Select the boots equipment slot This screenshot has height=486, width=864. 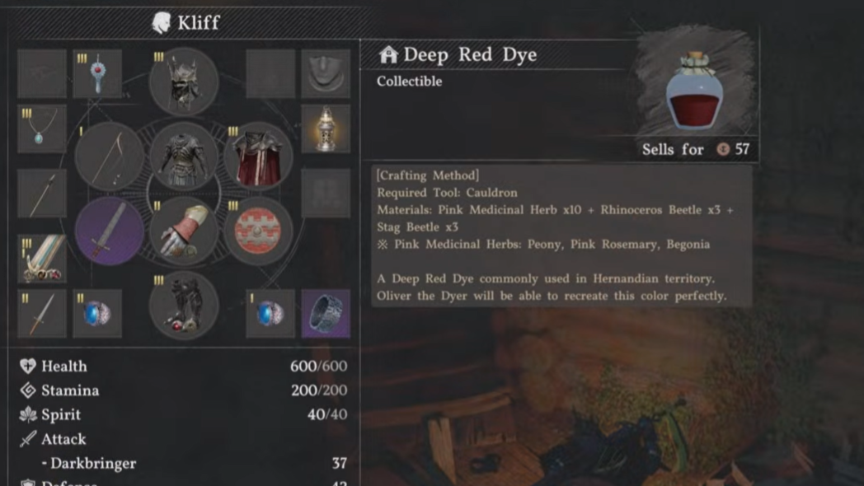[184, 306]
